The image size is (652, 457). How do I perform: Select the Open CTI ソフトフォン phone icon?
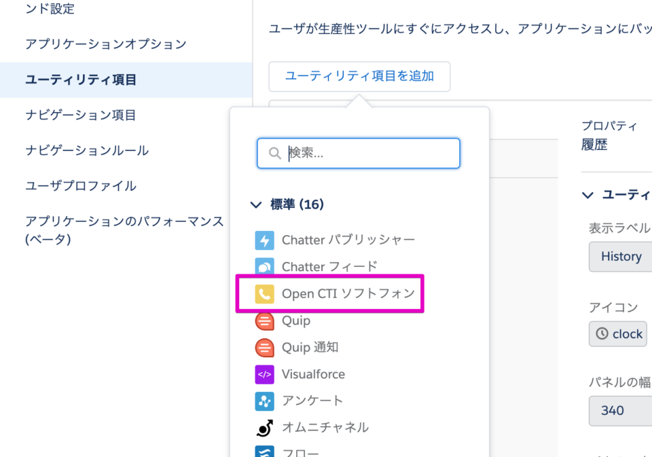tap(265, 293)
